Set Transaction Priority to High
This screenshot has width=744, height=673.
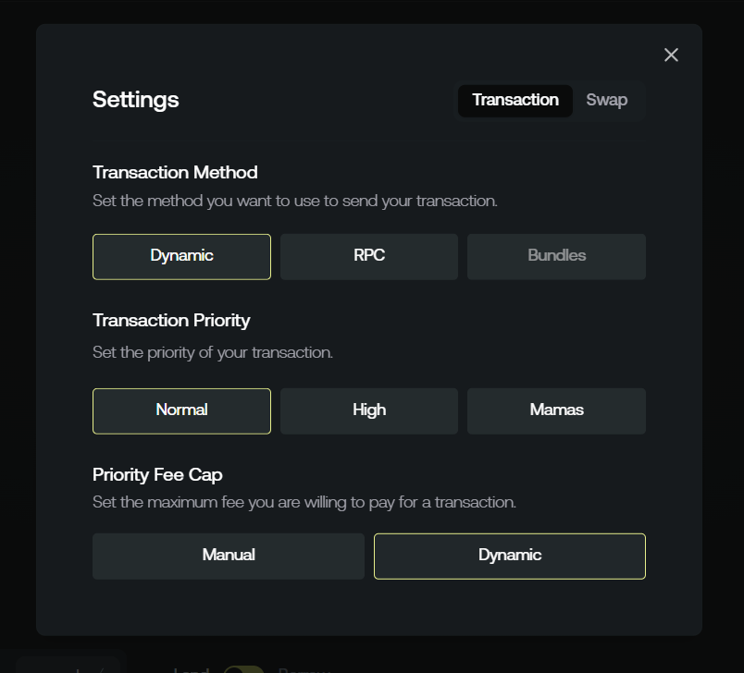pyautogui.click(x=369, y=410)
